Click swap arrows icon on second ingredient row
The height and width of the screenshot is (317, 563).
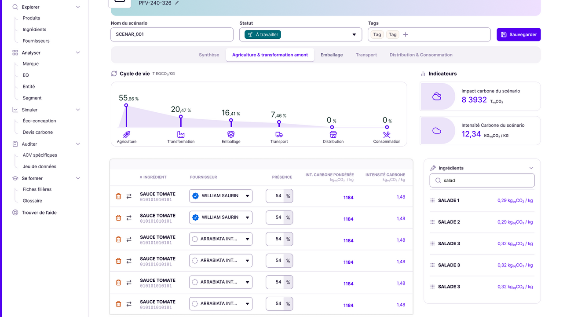coord(129,218)
